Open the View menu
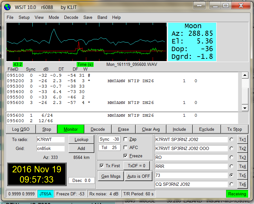Image resolution: width=254 pixels, height=204 pixels. (39, 18)
